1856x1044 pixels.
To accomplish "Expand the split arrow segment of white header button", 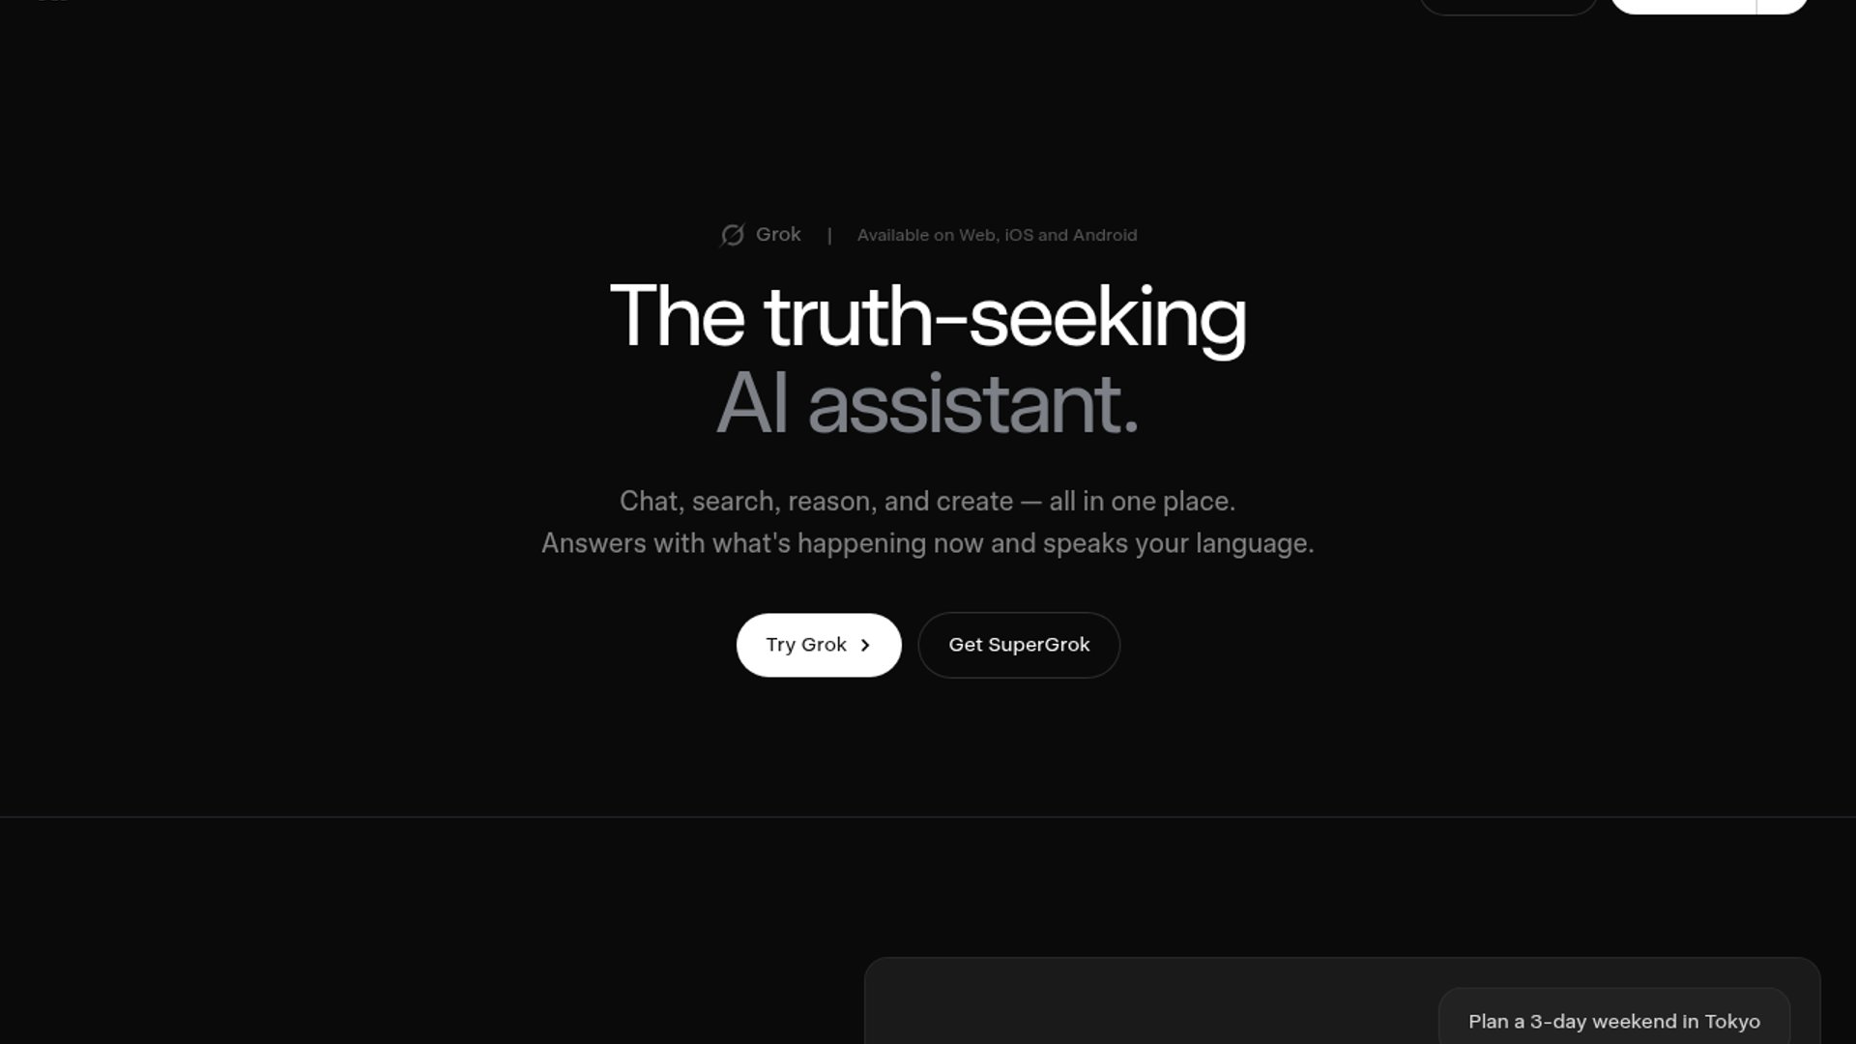I will (x=1783, y=6).
